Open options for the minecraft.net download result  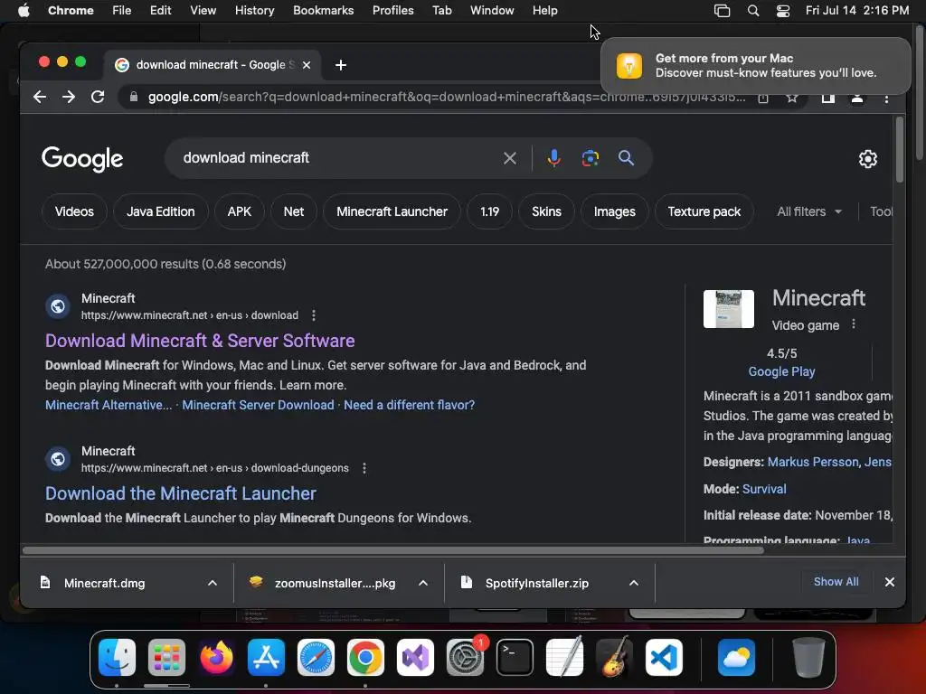(314, 315)
